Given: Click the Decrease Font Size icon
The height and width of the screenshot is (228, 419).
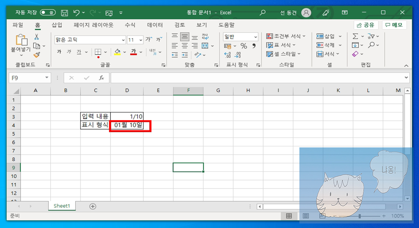Looking at the screenshot, I should (159, 40).
